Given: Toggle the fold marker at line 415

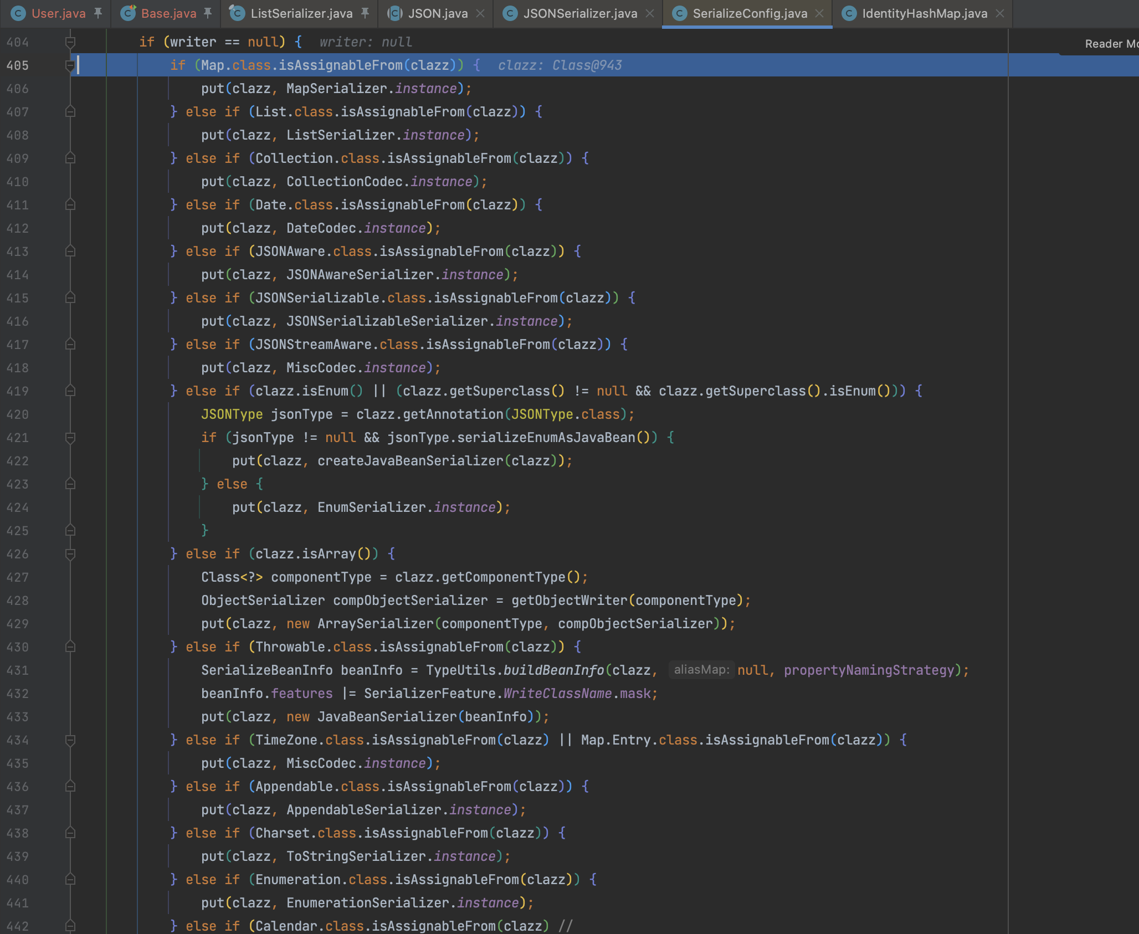Looking at the screenshot, I should (x=70, y=298).
